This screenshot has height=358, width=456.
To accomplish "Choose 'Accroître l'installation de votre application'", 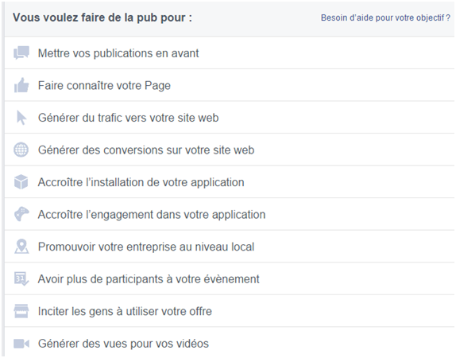I will tap(230, 182).
